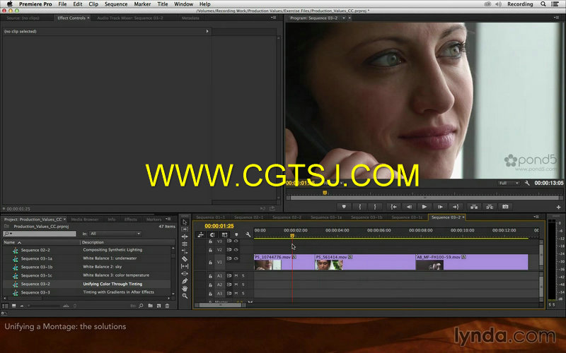Viewport: 566px width, 353px height.
Task: Select the Slide tool
Action: pyautogui.click(x=185, y=273)
